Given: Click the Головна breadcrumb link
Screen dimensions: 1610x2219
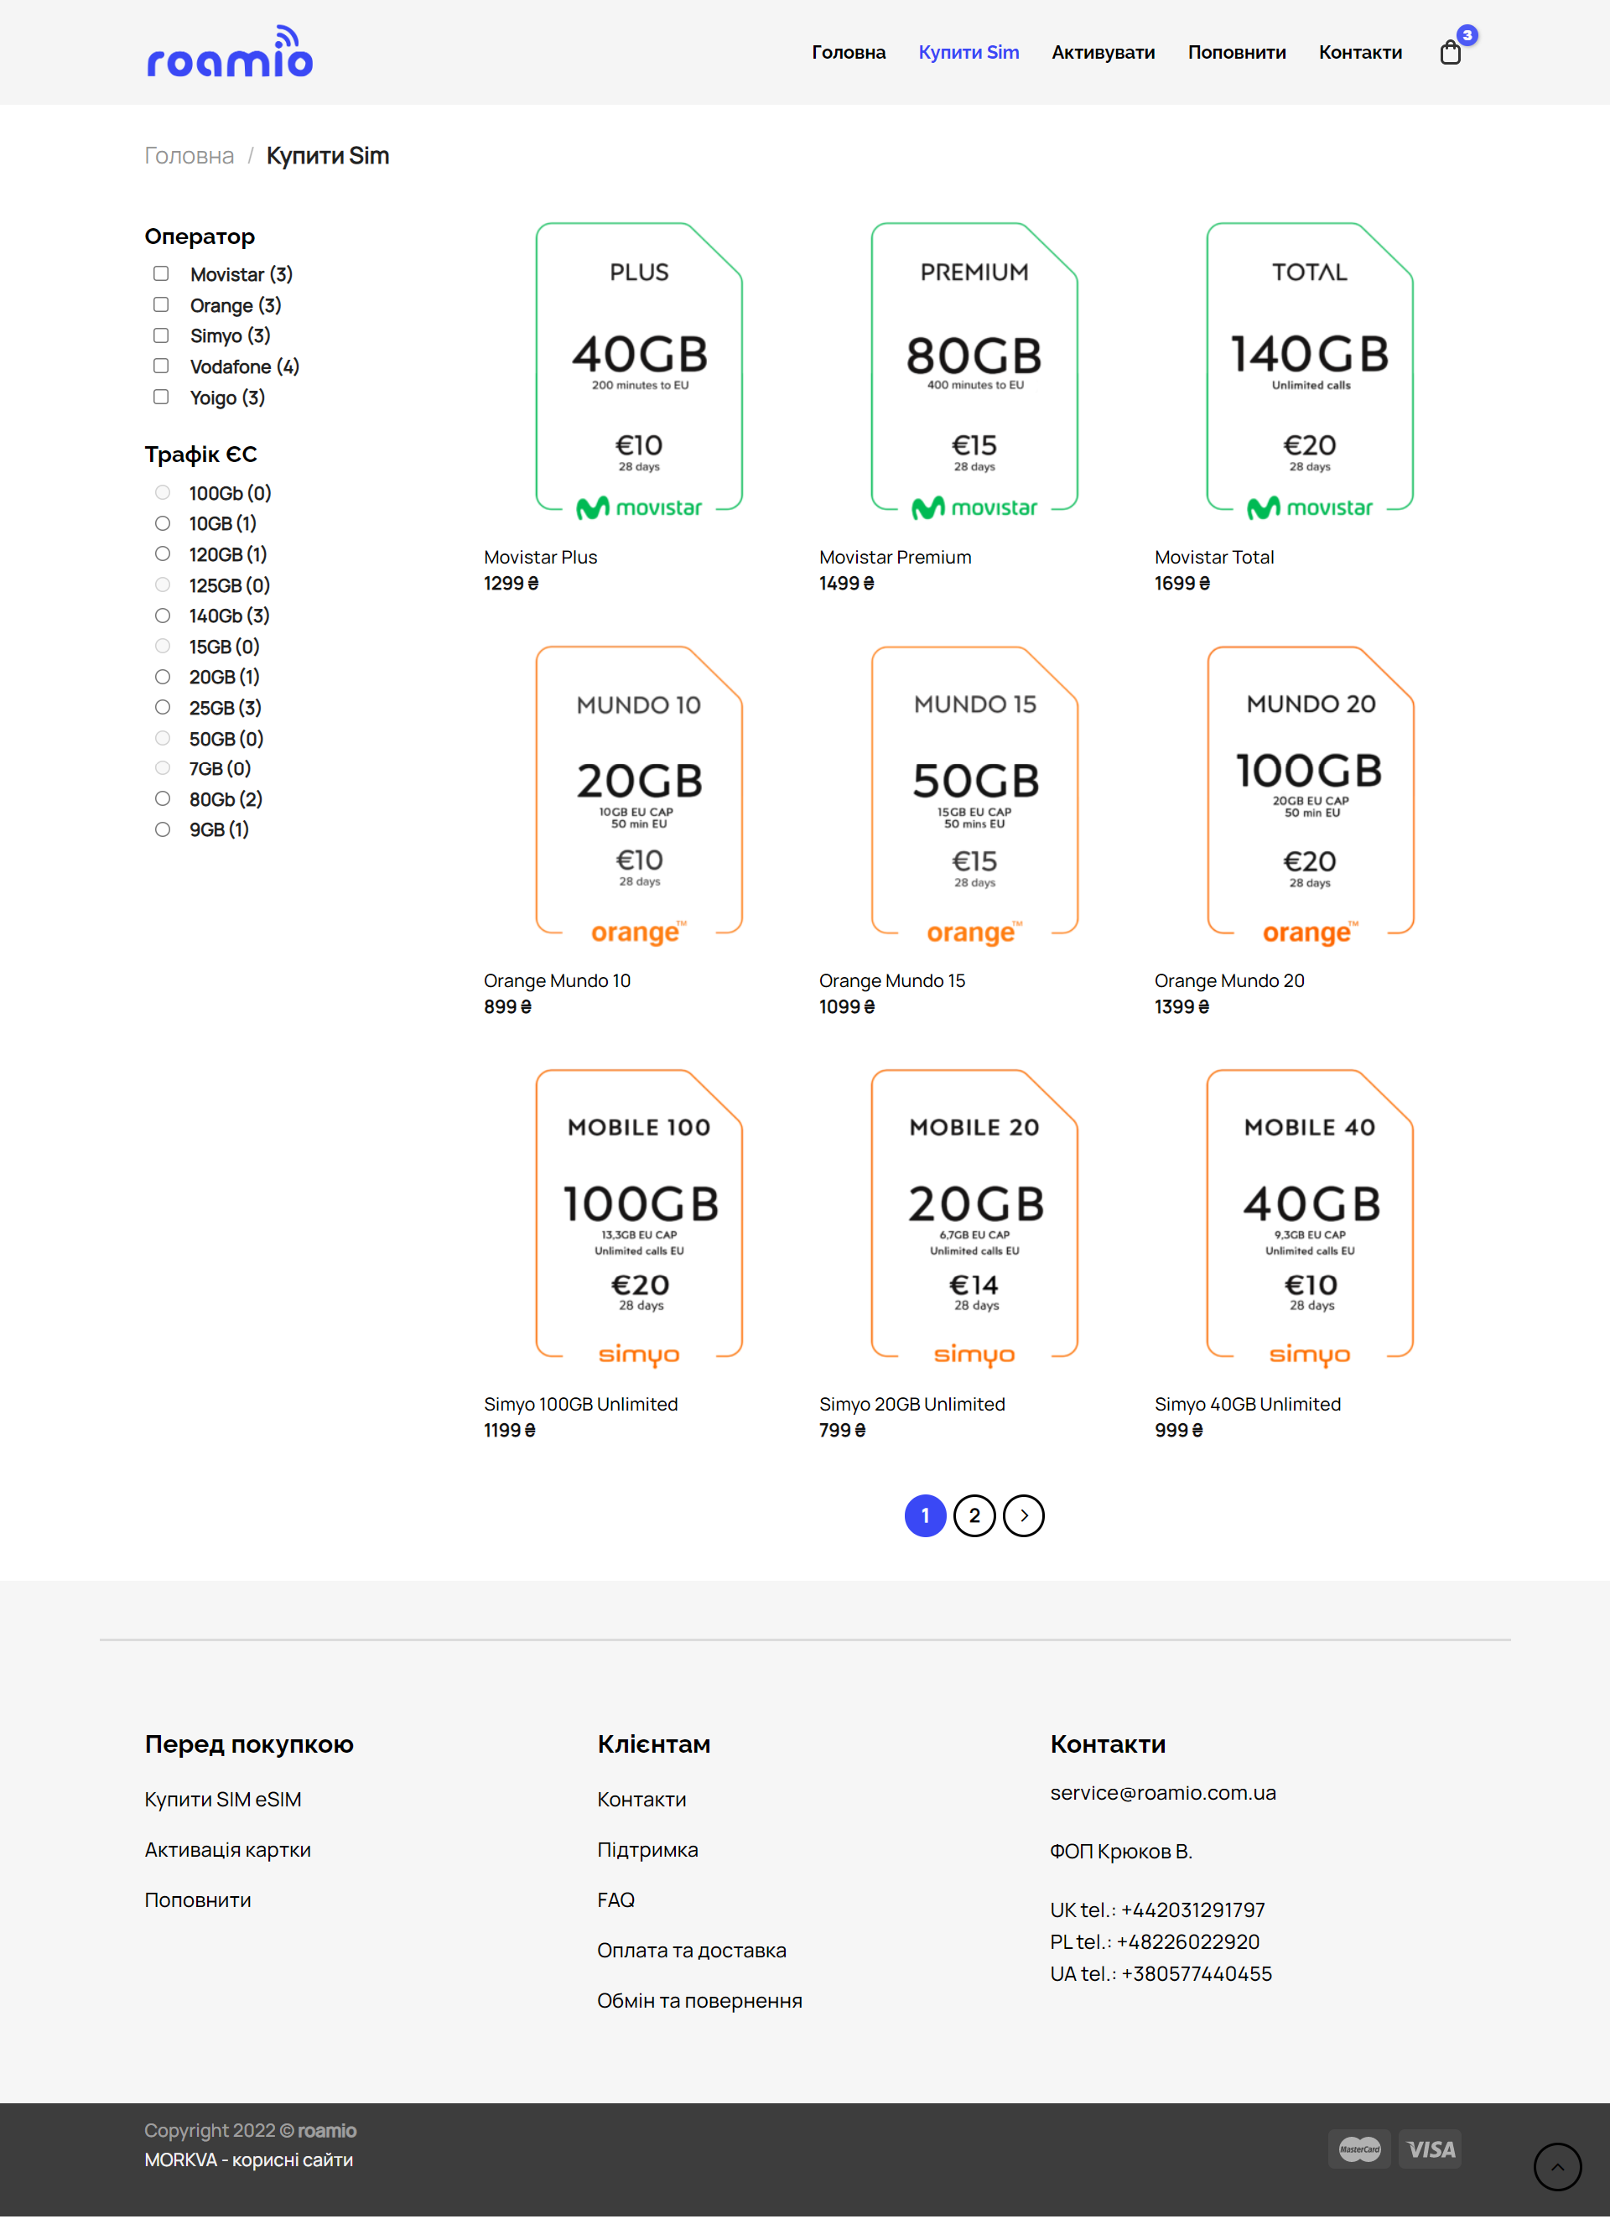Looking at the screenshot, I should point(190,156).
